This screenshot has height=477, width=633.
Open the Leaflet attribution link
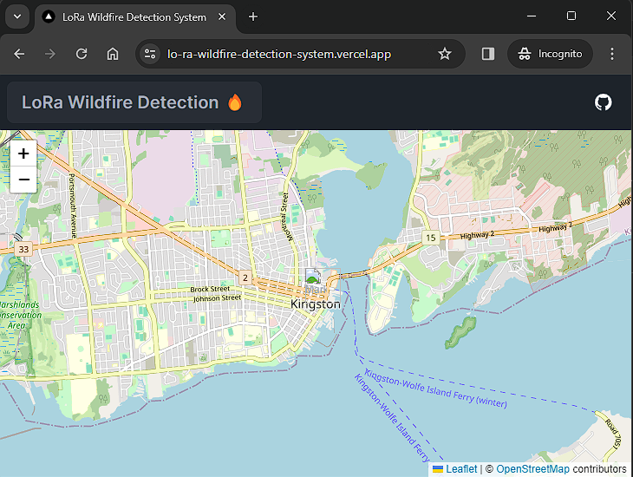[x=461, y=469]
